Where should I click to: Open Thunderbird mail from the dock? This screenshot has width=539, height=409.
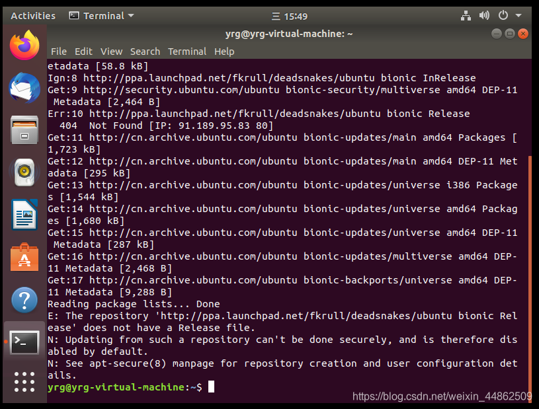pos(24,88)
